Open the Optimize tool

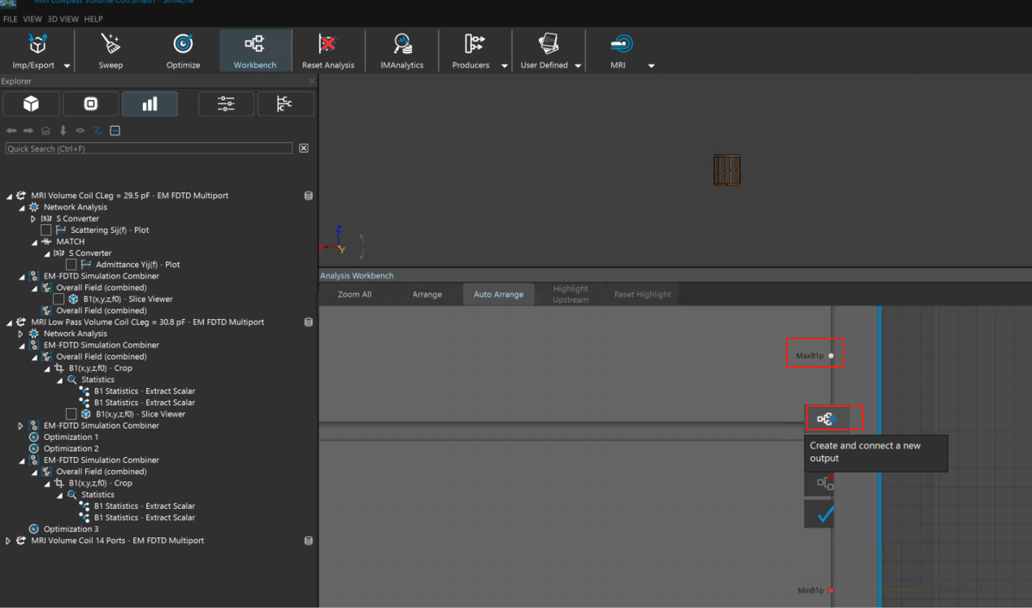pos(183,50)
